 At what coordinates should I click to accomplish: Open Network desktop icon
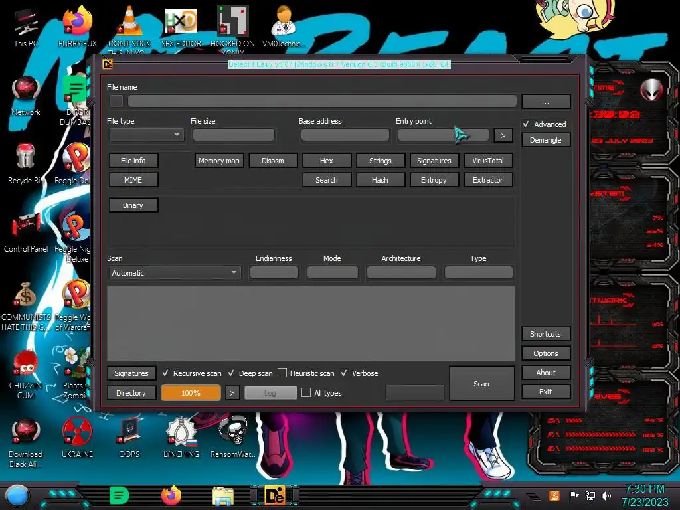[x=26, y=96]
